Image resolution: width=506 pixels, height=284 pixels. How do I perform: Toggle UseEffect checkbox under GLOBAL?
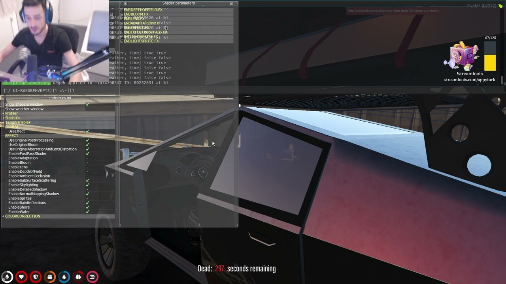[x=87, y=131]
